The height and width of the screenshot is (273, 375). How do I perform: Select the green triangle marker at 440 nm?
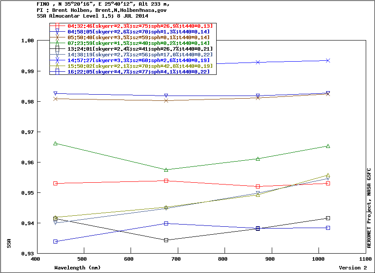[x=56, y=143]
